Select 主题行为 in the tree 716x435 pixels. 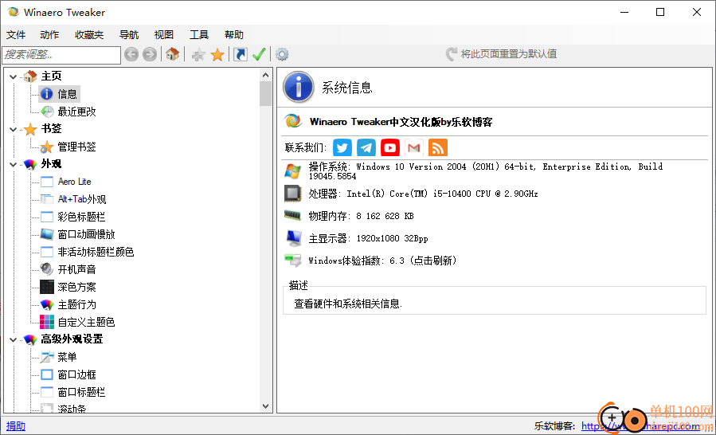76,305
